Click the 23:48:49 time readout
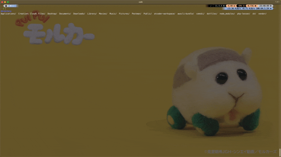281x157 pixels. (264, 6)
